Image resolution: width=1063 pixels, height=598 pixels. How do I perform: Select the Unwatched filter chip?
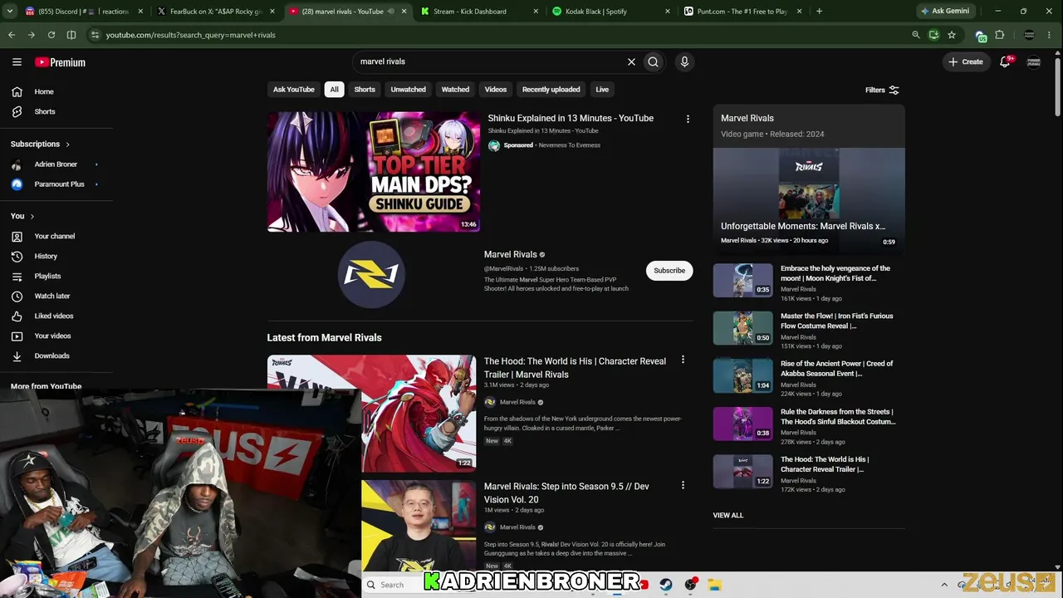point(409,90)
